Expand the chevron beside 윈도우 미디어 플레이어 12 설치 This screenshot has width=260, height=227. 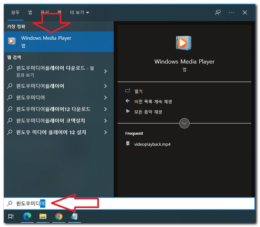[x=105, y=133]
